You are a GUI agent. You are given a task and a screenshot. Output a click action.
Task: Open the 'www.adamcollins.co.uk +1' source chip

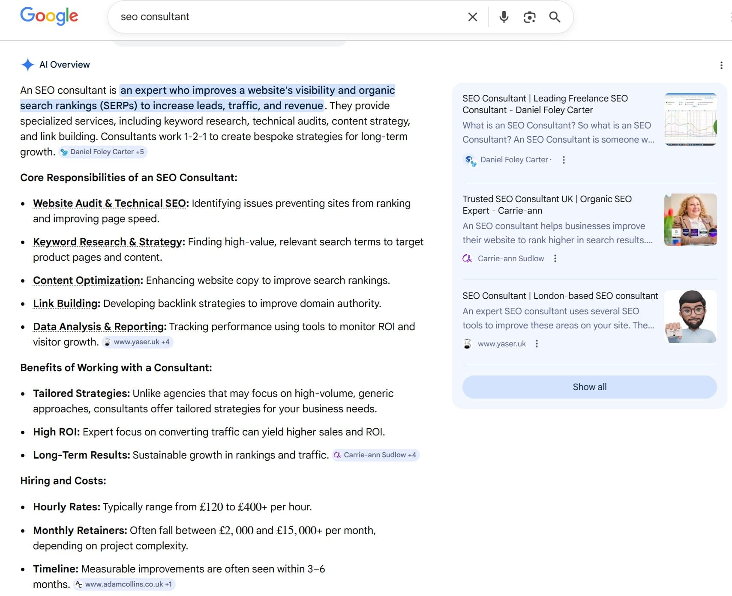(124, 584)
